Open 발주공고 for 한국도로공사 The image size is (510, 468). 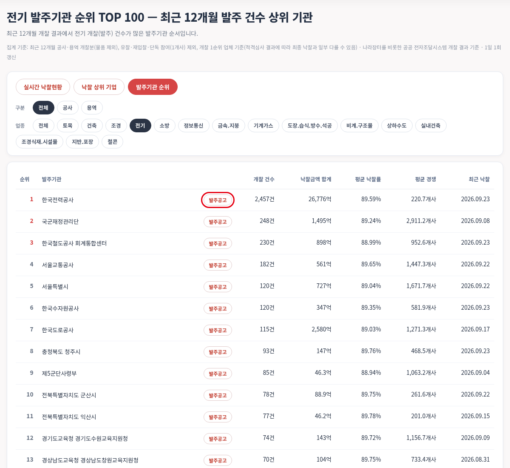pyautogui.click(x=218, y=330)
